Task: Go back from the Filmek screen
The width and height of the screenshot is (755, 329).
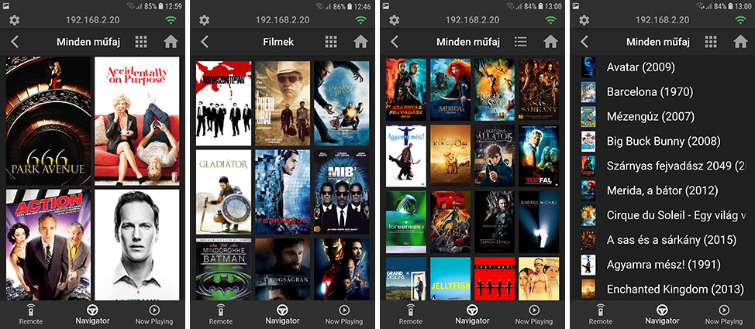Action: coord(205,42)
